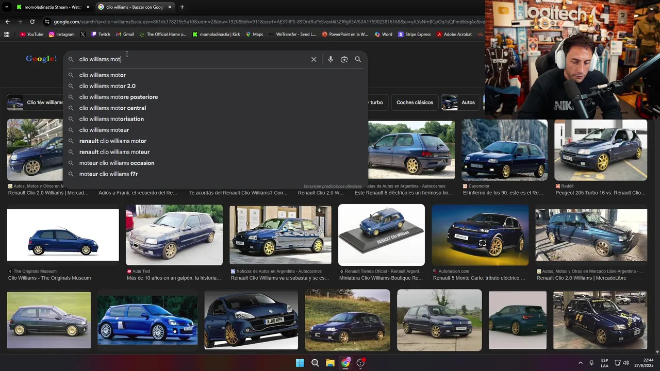Open the tab search dropdown arrow

click(7, 7)
